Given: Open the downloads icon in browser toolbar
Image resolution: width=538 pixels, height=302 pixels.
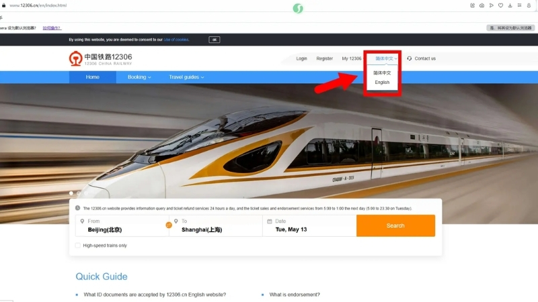Looking at the screenshot, I should (510, 5).
